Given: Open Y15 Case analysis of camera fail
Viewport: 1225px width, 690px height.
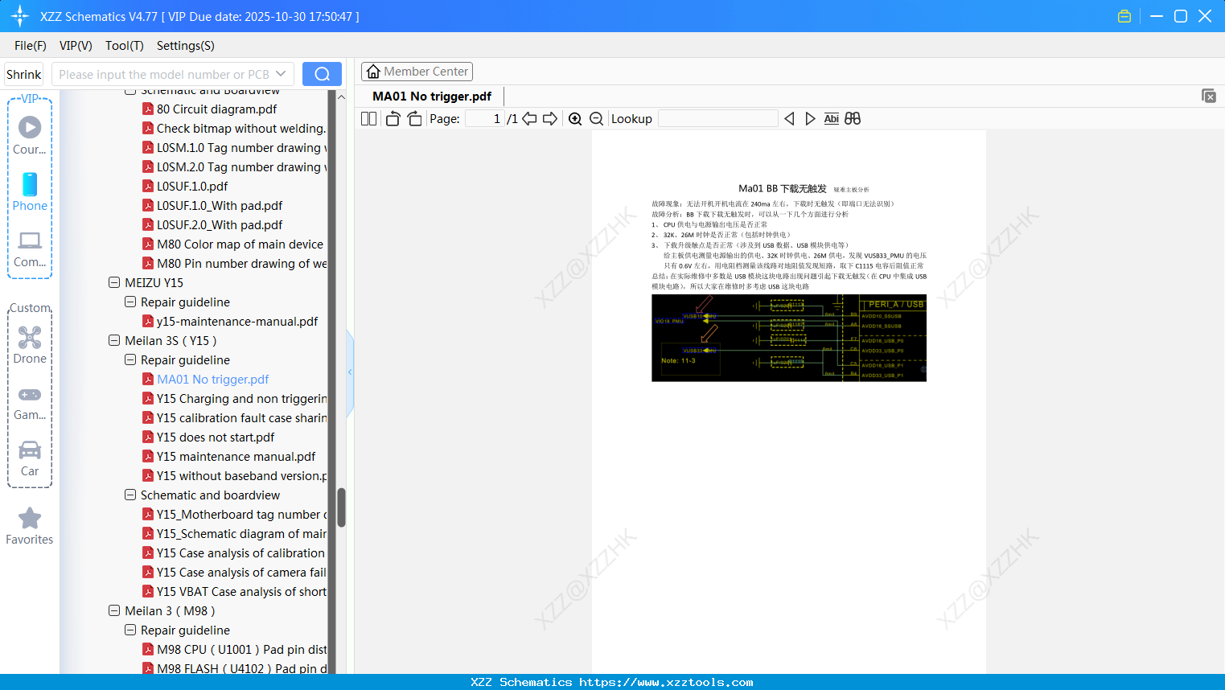Looking at the screenshot, I should [x=241, y=572].
